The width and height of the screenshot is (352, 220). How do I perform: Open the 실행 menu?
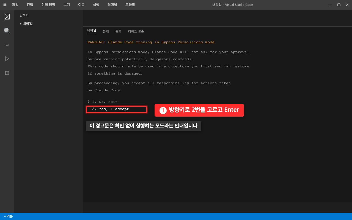(96, 5)
